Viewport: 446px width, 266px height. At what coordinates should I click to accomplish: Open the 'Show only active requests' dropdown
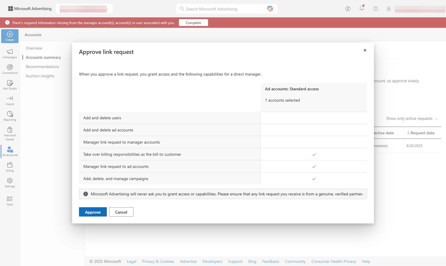(412, 118)
